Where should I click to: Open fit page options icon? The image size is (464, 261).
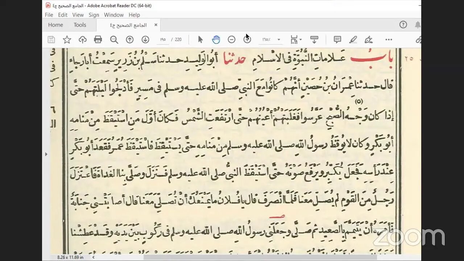click(x=294, y=40)
